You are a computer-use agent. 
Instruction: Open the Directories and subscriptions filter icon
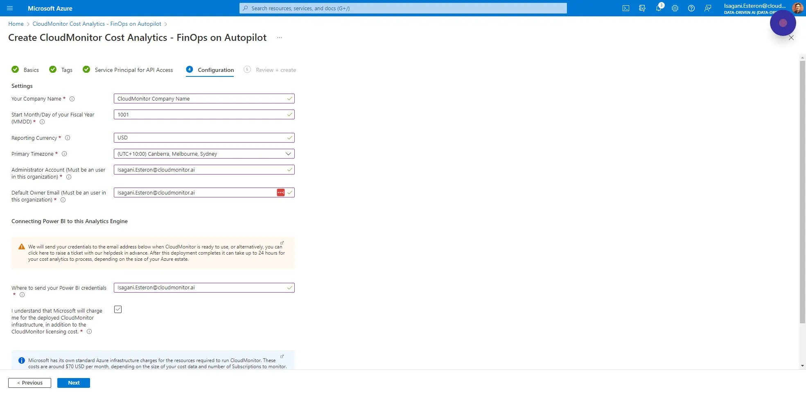click(642, 8)
